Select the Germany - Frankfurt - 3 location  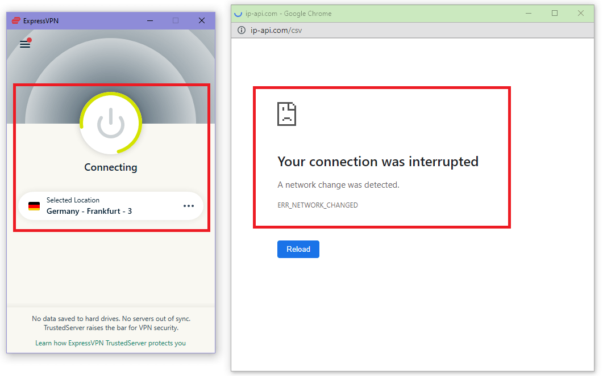pos(111,206)
